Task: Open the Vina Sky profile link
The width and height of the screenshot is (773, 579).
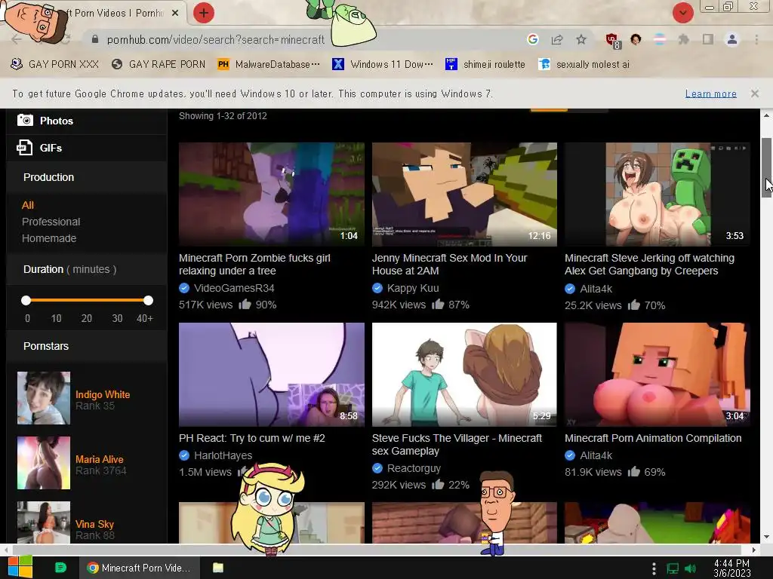Action: (x=94, y=525)
